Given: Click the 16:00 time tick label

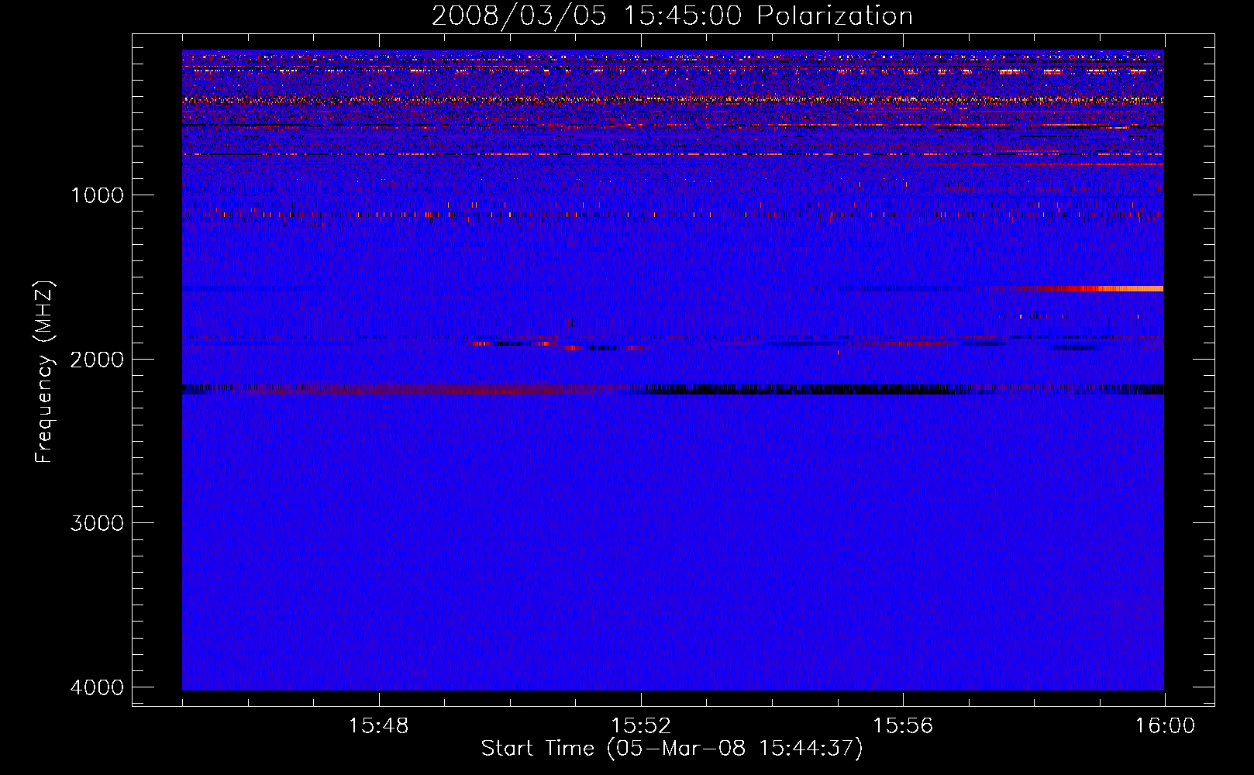Looking at the screenshot, I should point(1165,726).
